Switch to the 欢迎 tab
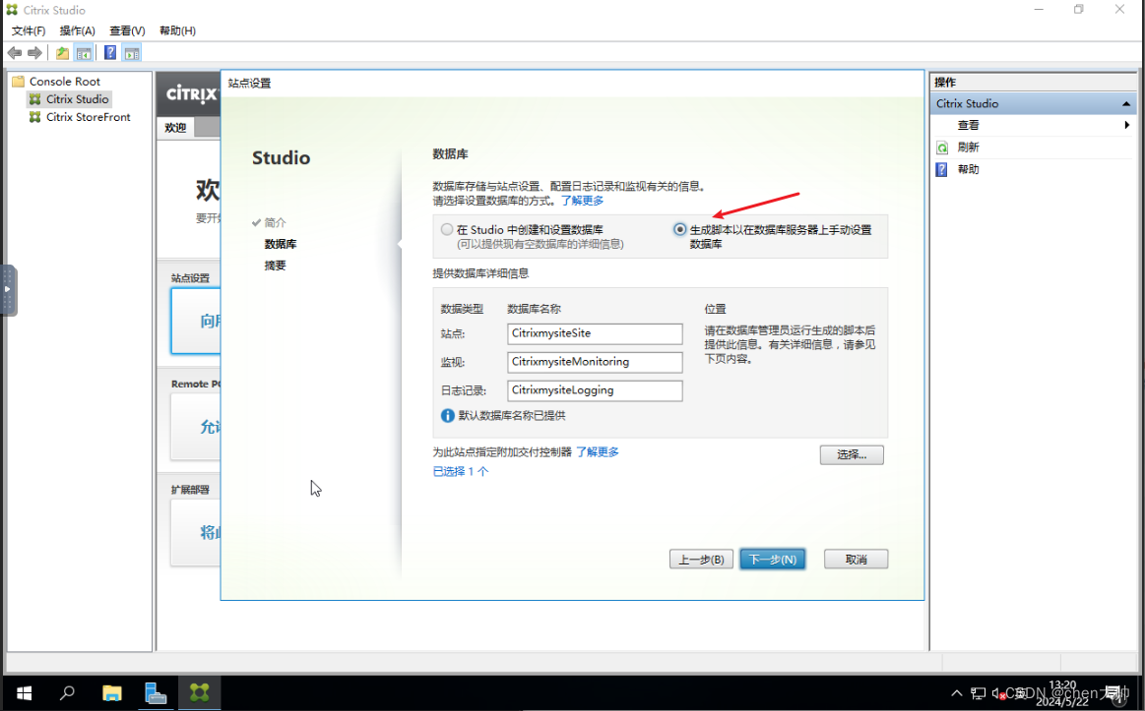Viewport: 1145px width, 711px height. 175,128
